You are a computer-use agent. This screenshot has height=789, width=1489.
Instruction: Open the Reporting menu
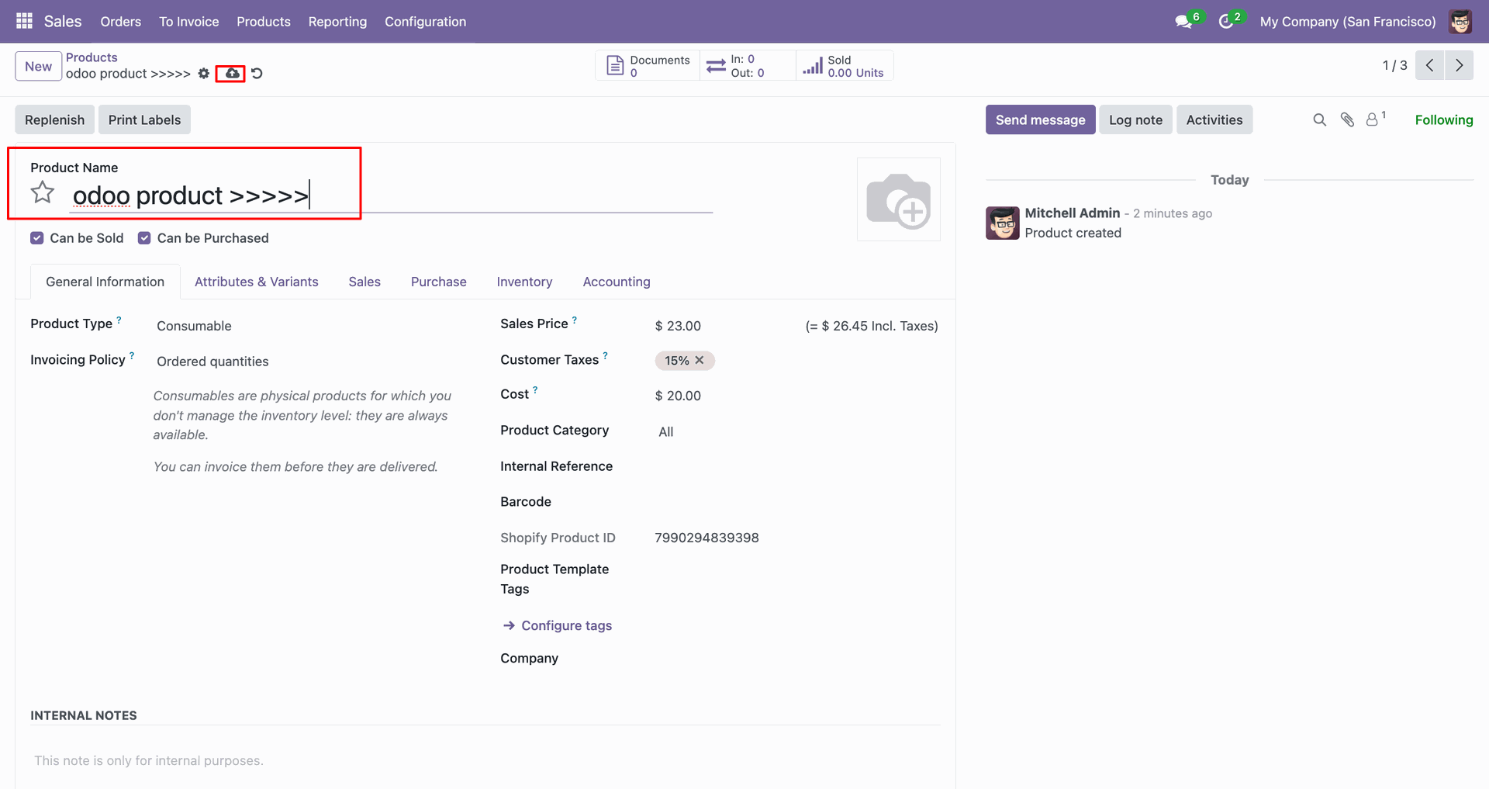pos(337,22)
